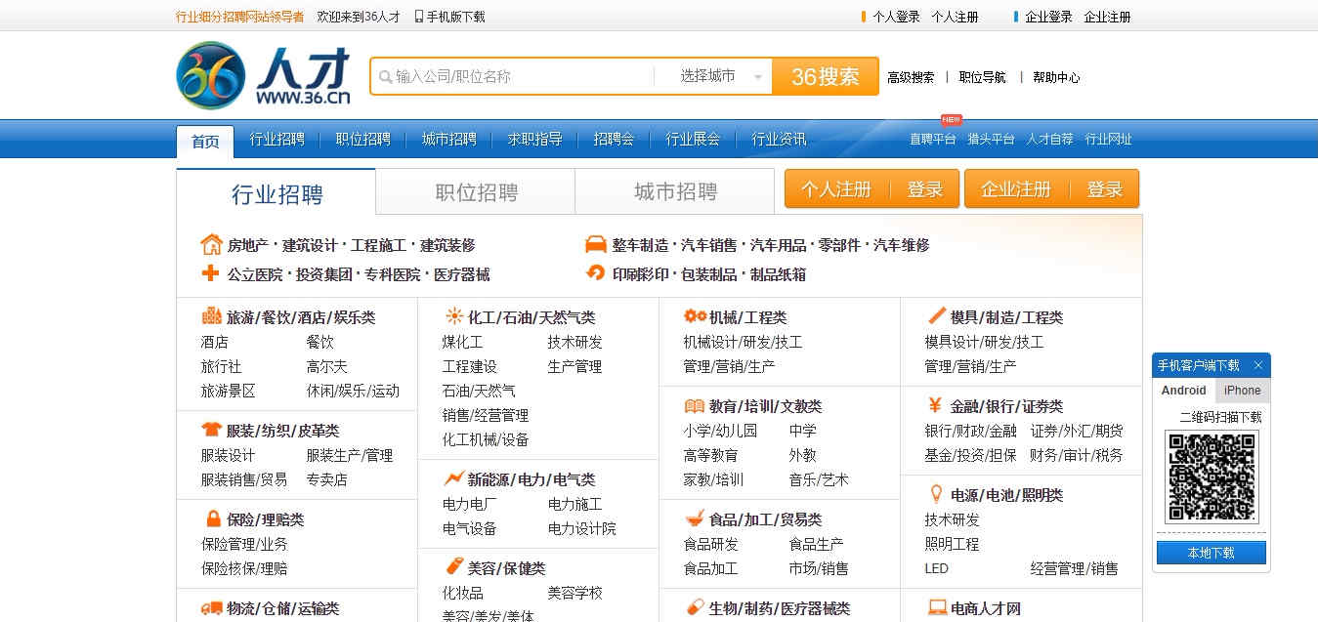
Task: Select the Android download option
Action: click(x=1182, y=390)
